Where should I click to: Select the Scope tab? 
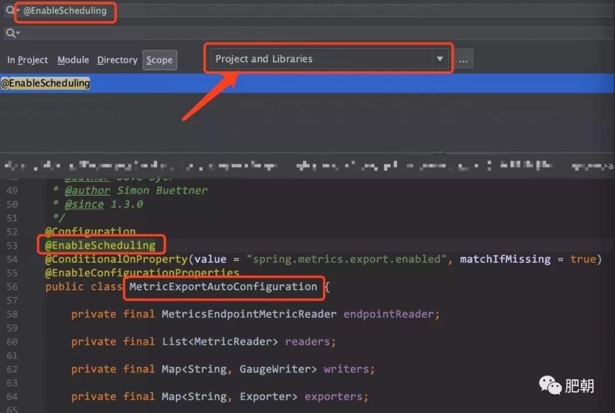coord(159,60)
